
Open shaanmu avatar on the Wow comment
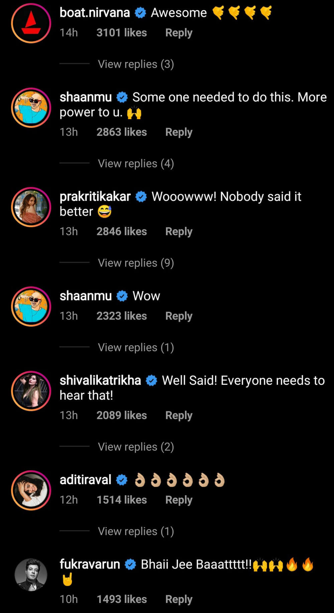click(x=31, y=306)
